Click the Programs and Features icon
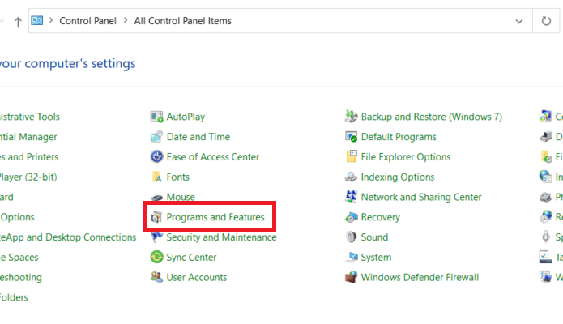This screenshot has width=563, height=324. click(156, 217)
